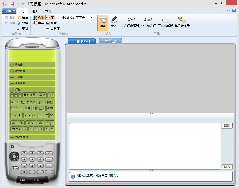The image size is (239, 188).
Task: Click the log function key
Action: click(14, 116)
